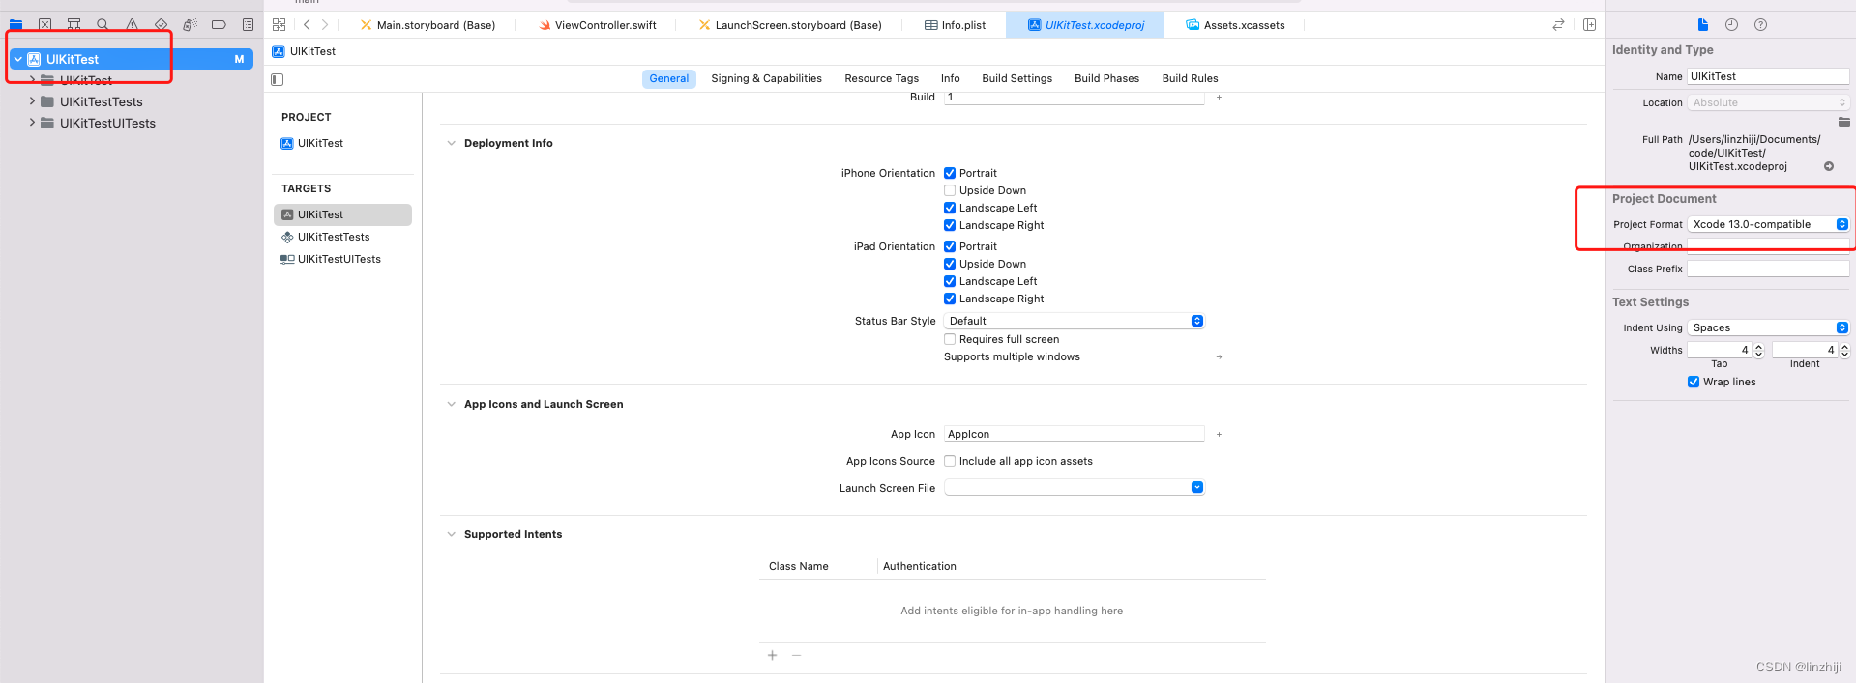Uncheck iPad Portrait orientation

pos(950,246)
